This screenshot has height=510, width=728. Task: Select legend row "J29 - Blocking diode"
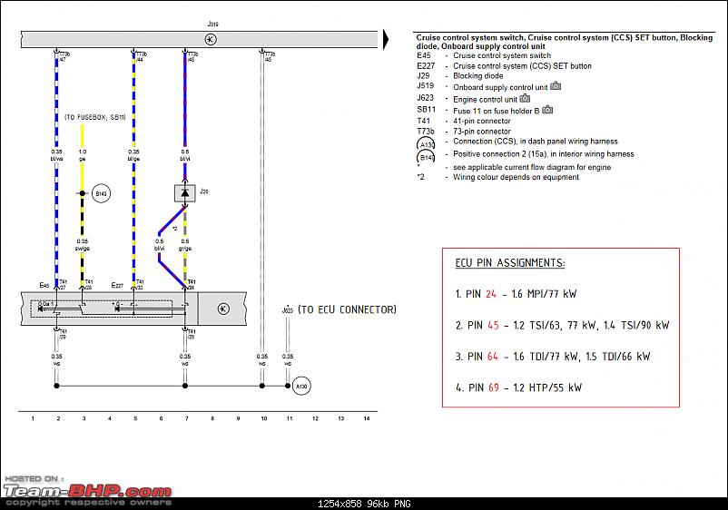pos(459,75)
